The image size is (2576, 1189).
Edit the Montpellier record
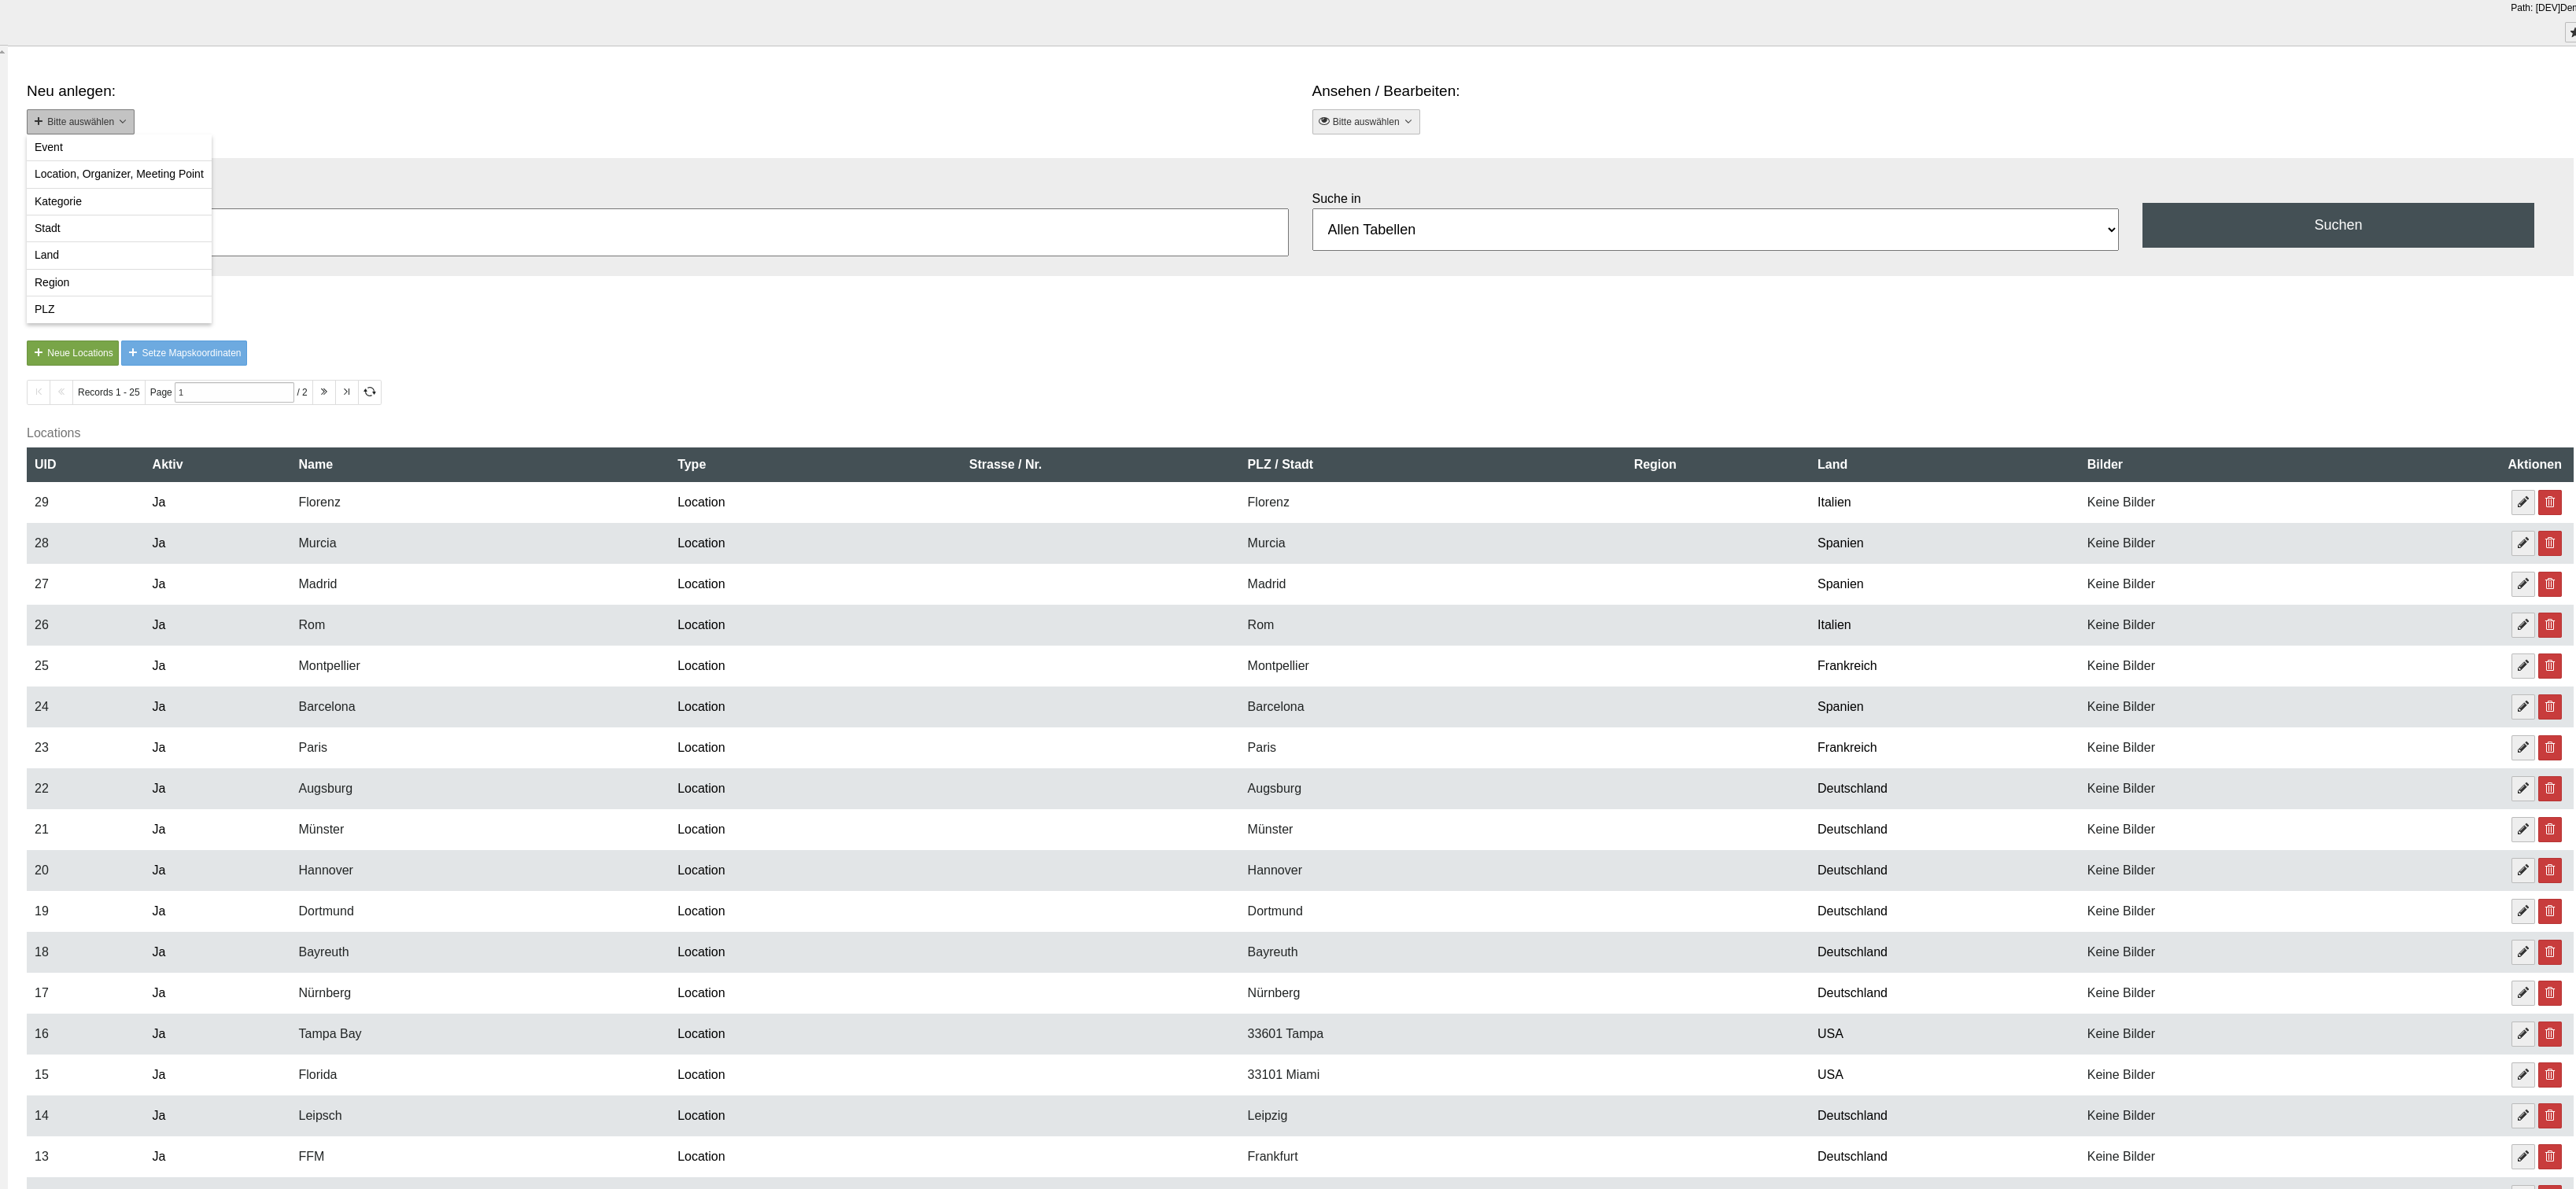pos(2523,666)
